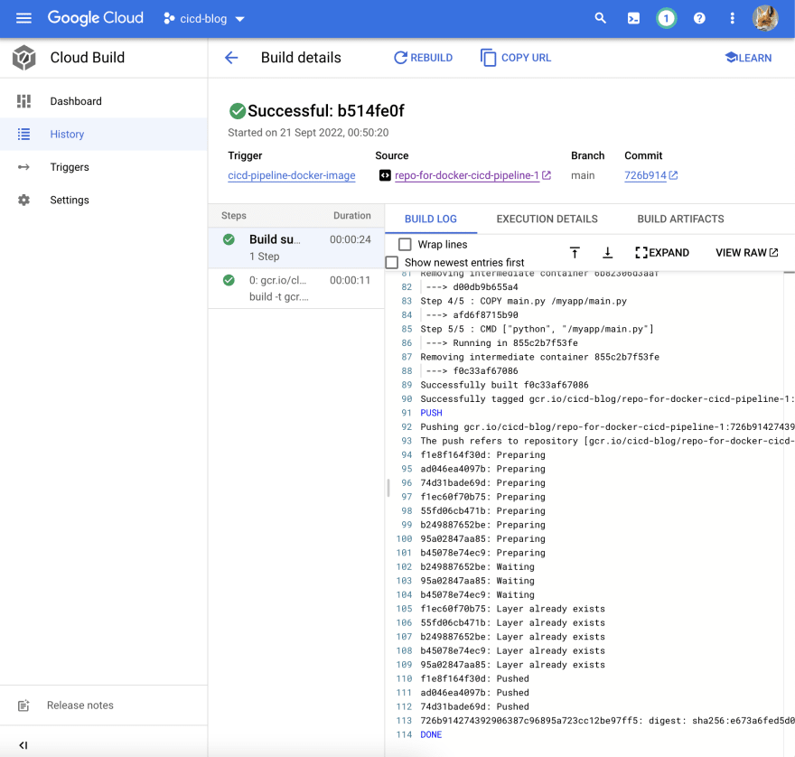
Task: Click log line 110 'f1e8f164f30d: Pushed'
Action: (x=474, y=678)
